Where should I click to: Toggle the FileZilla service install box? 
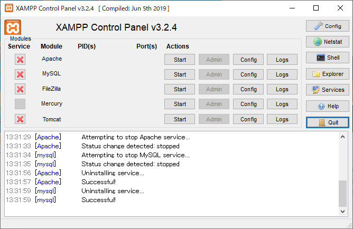tap(20, 89)
